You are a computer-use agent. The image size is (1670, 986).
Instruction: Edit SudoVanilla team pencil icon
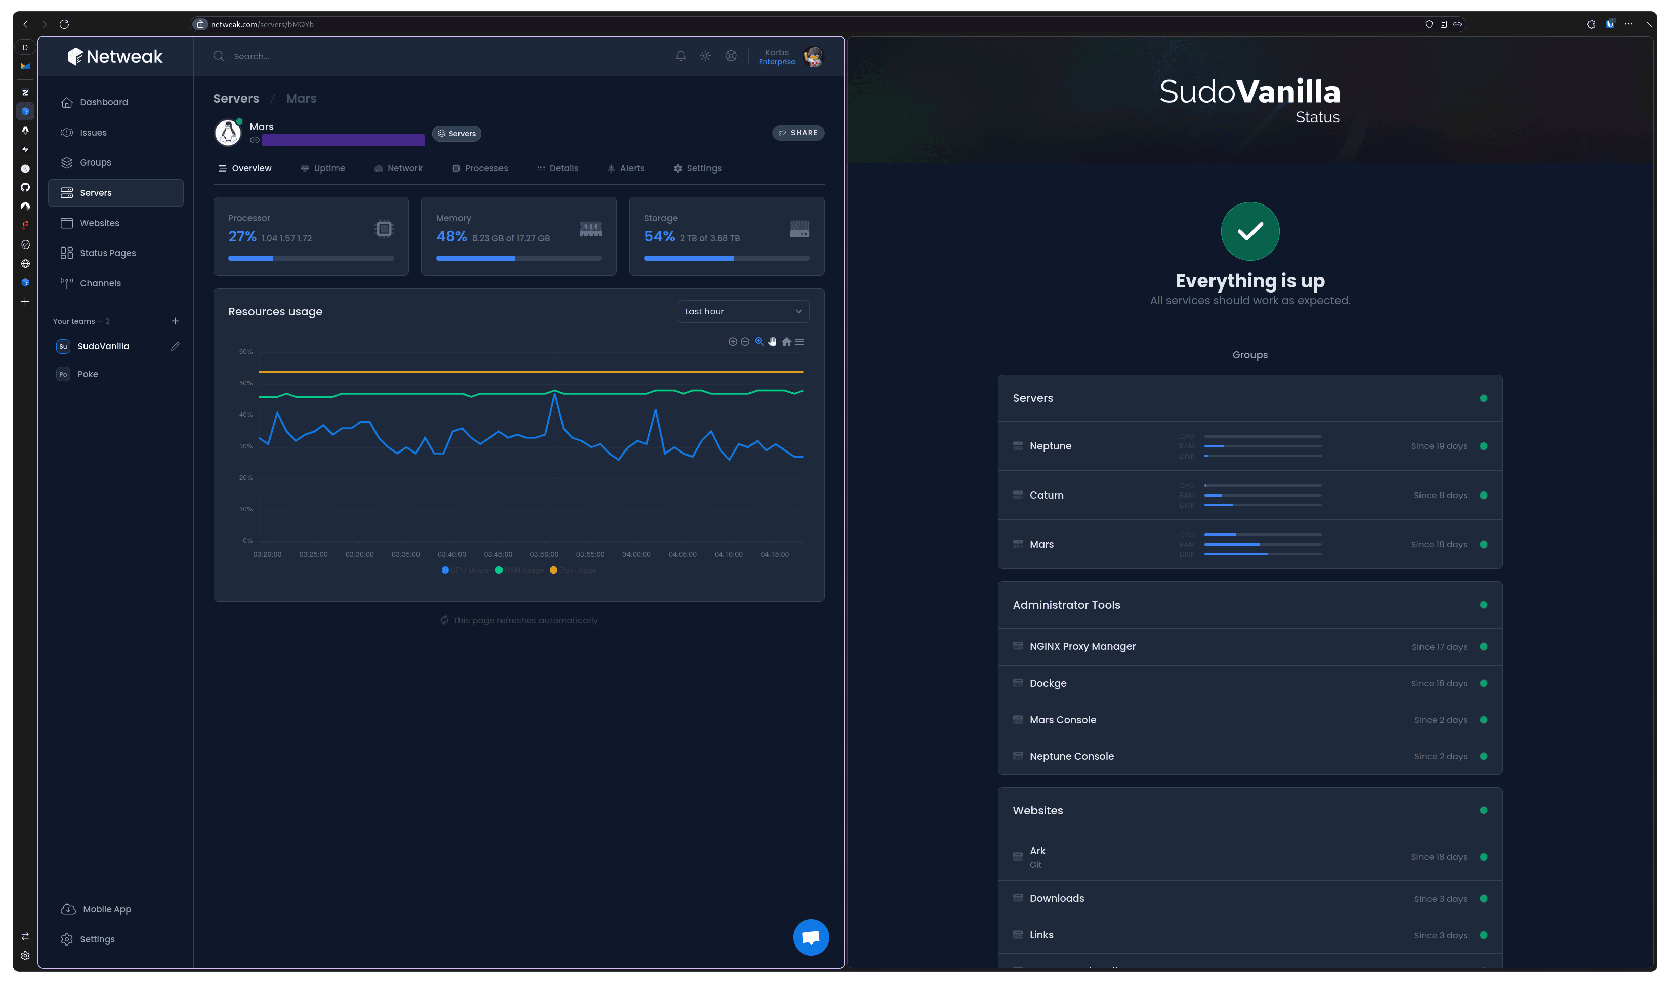point(176,346)
